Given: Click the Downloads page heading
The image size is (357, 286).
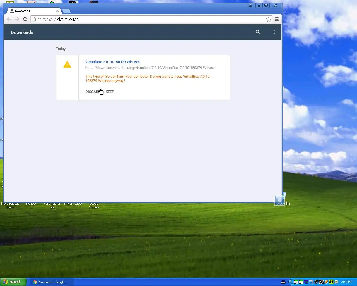Looking at the screenshot, I should click(x=22, y=32).
